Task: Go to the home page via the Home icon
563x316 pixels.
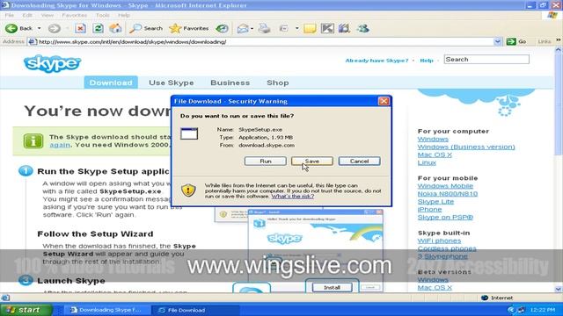Action: click(115, 28)
